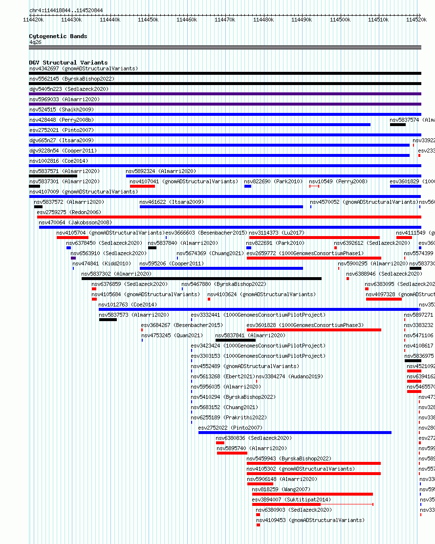Click nsv4105704 gnomAD label
This screenshot has height=544, width=435.
[x=110, y=233]
